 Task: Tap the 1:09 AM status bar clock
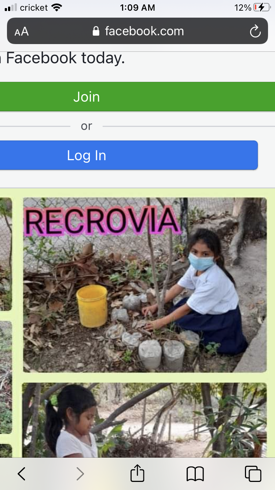coord(137,7)
